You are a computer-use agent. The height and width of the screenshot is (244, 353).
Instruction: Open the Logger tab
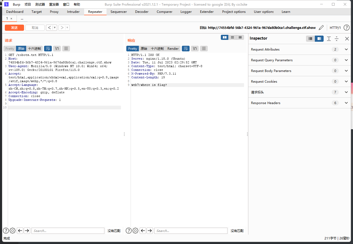click(186, 12)
